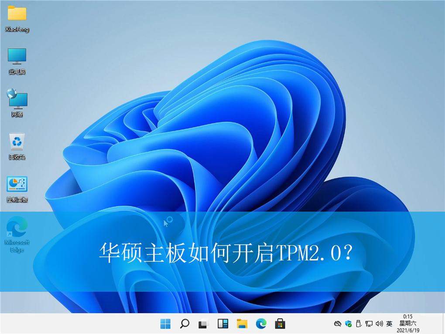Viewport: 445px width, 334px height.
Task: Click the Safely Remove Hardware tray icon
Action: pos(359,324)
